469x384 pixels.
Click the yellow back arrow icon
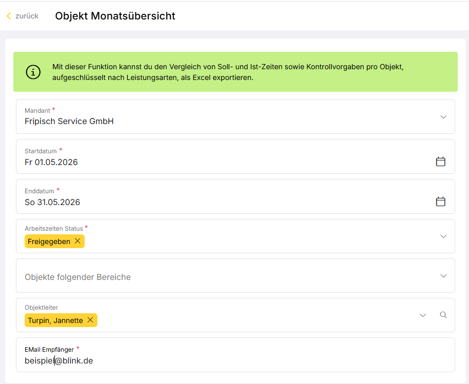pos(9,16)
